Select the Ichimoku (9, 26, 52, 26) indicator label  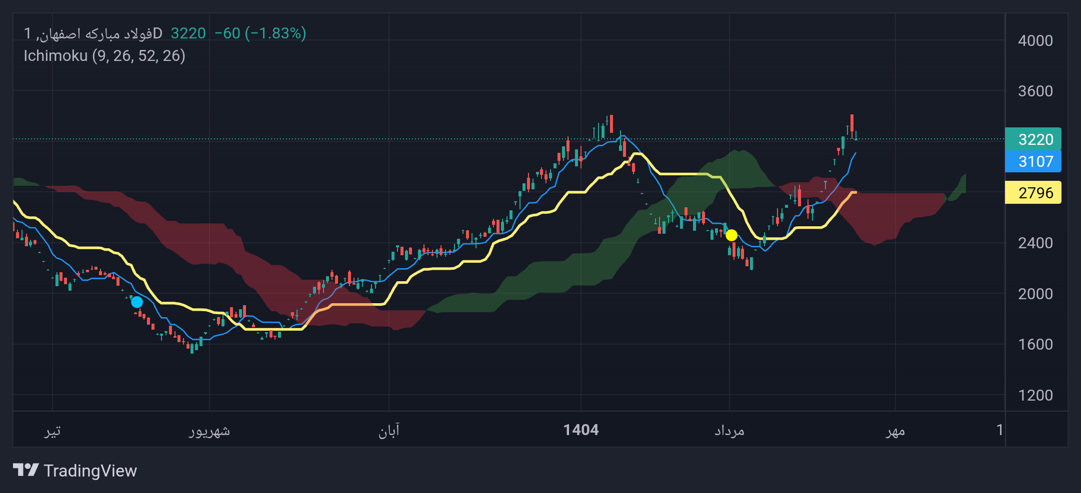point(104,55)
